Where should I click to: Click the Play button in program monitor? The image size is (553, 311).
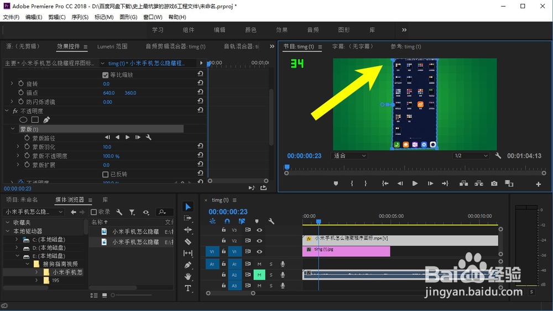(415, 183)
